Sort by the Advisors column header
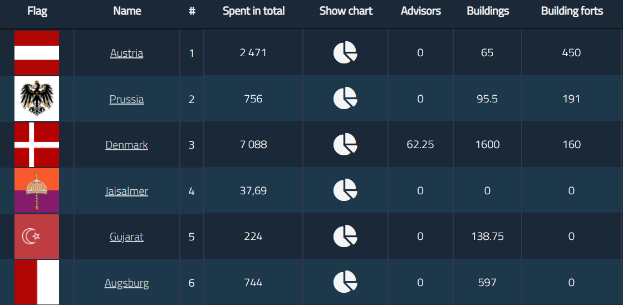623x305 pixels. tap(420, 11)
